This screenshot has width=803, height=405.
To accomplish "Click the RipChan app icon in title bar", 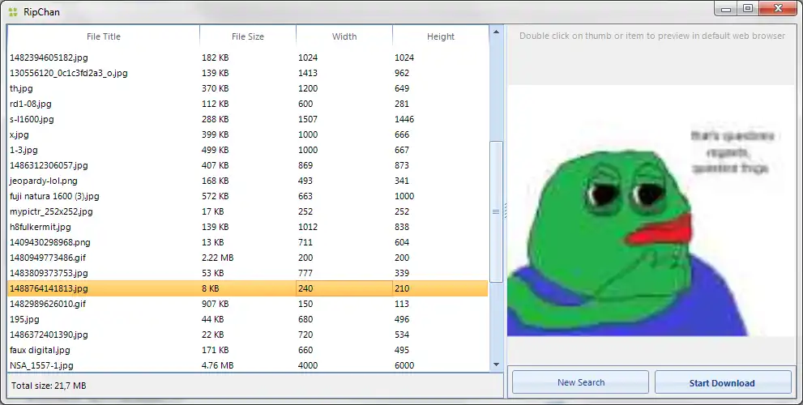I will coord(13,11).
